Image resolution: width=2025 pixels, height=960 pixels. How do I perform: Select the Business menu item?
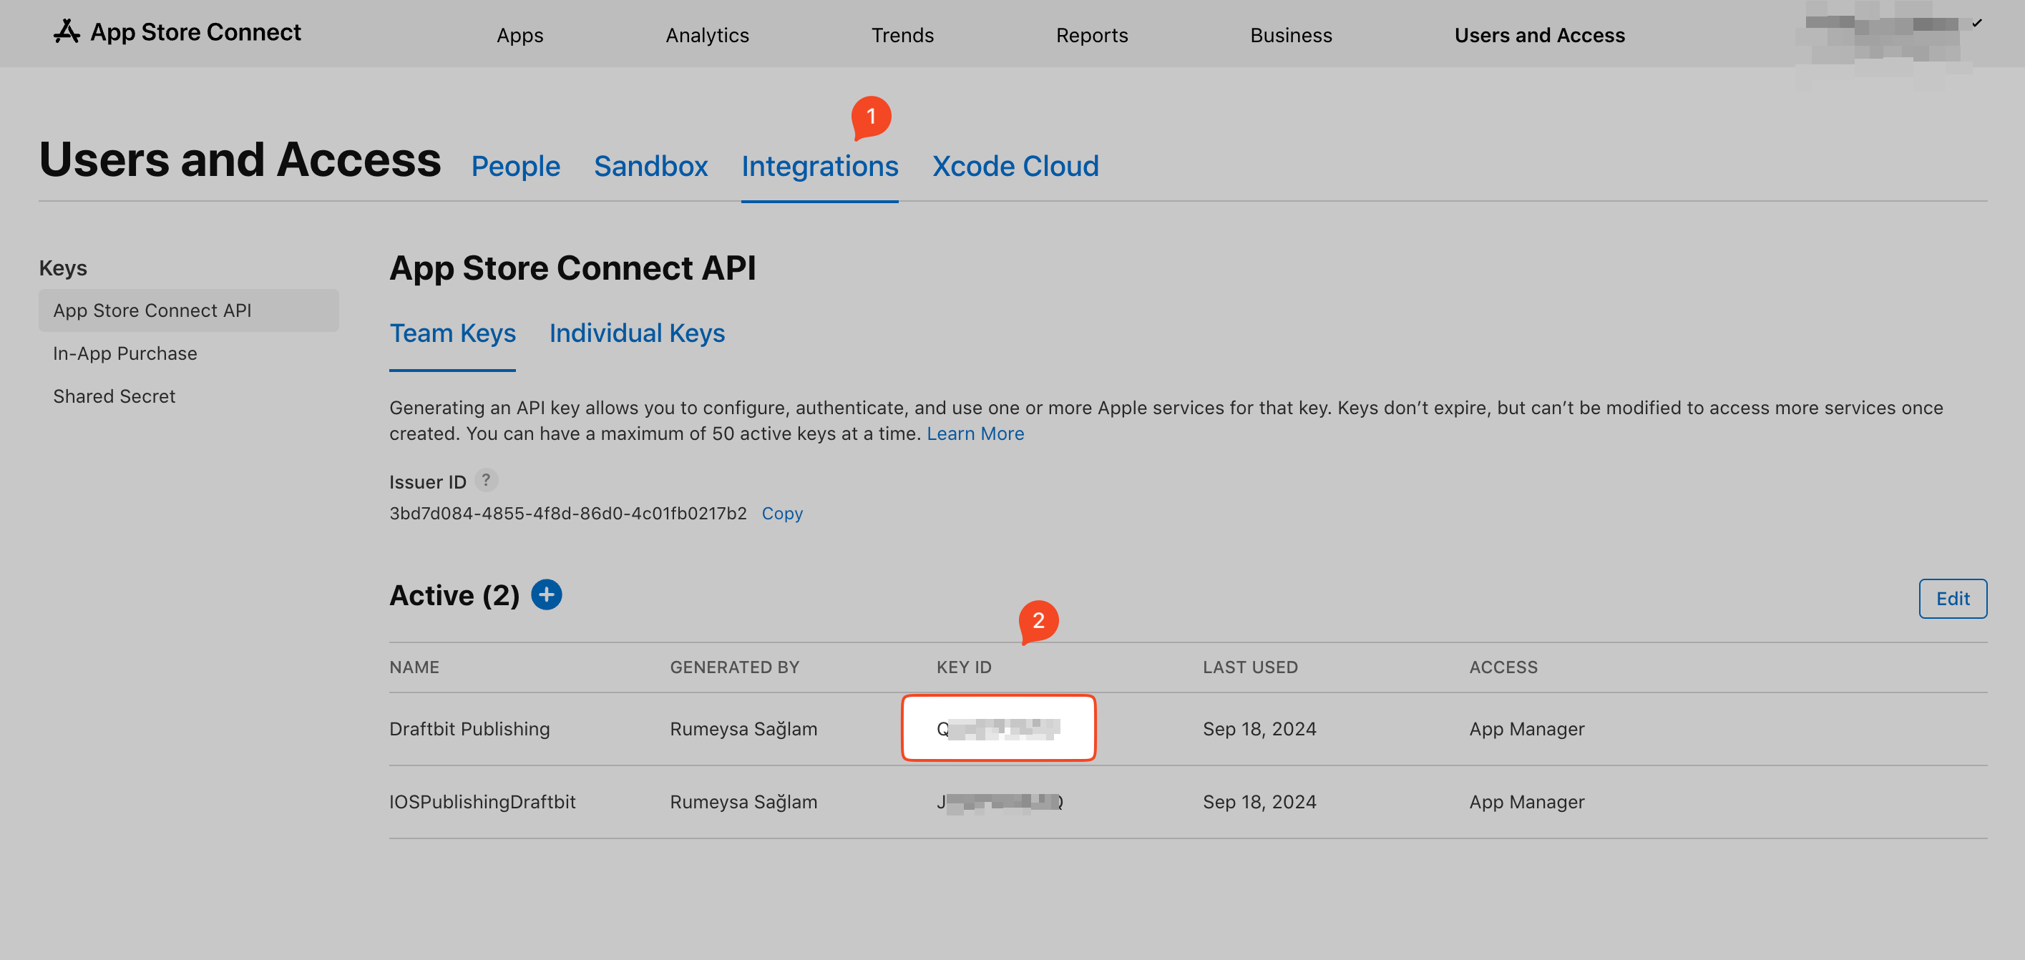pos(1291,35)
